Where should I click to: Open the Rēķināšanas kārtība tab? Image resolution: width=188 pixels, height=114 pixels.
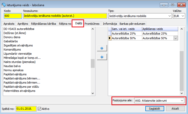[x=43, y=24]
